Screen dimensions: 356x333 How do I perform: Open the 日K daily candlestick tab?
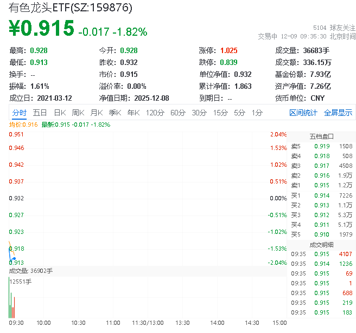coord(60,113)
